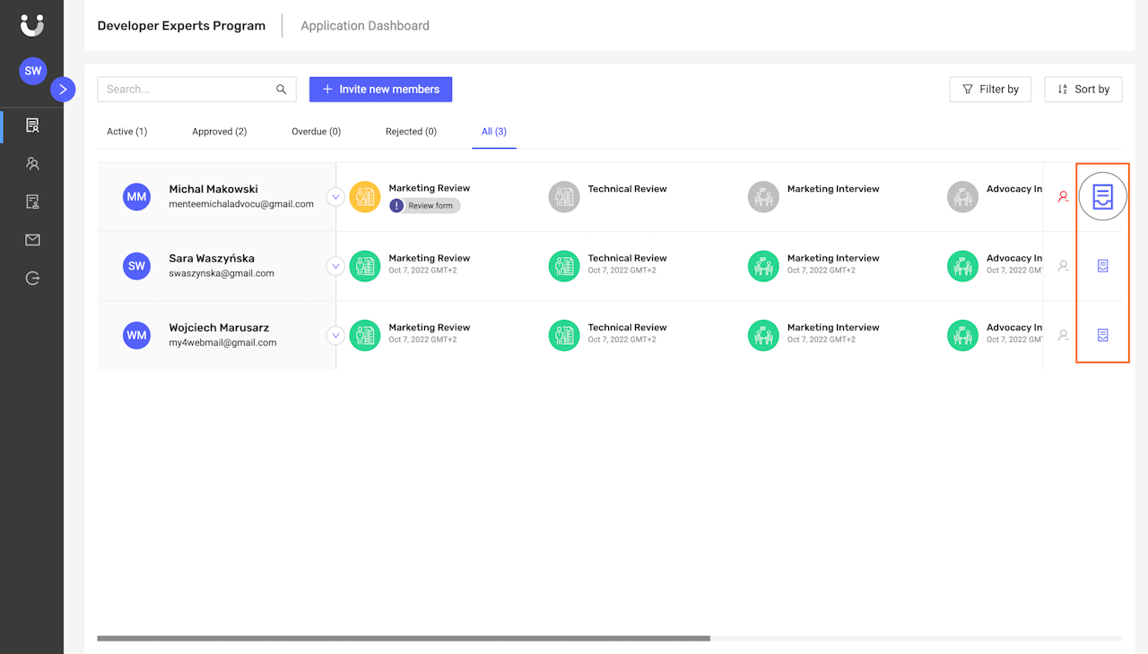
Task: Click Wojciech Marusarz's grey user icon
Action: click(x=1063, y=335)
